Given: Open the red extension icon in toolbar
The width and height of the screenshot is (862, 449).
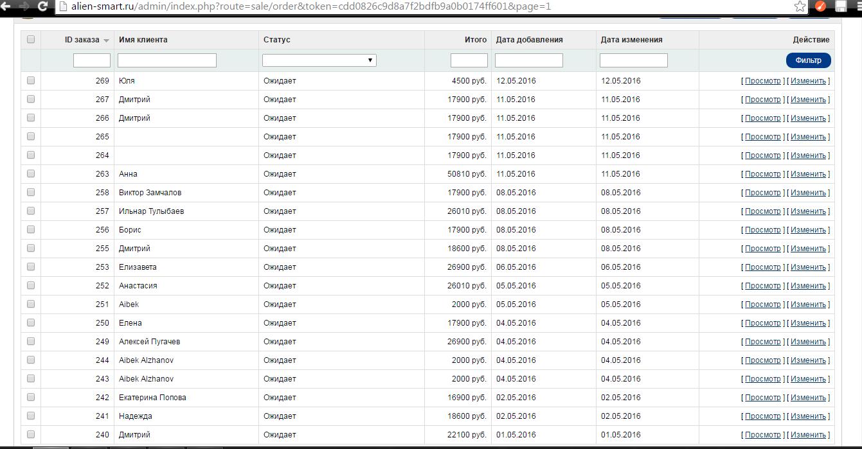Looking at the screenshot, I should pos(821,6).
